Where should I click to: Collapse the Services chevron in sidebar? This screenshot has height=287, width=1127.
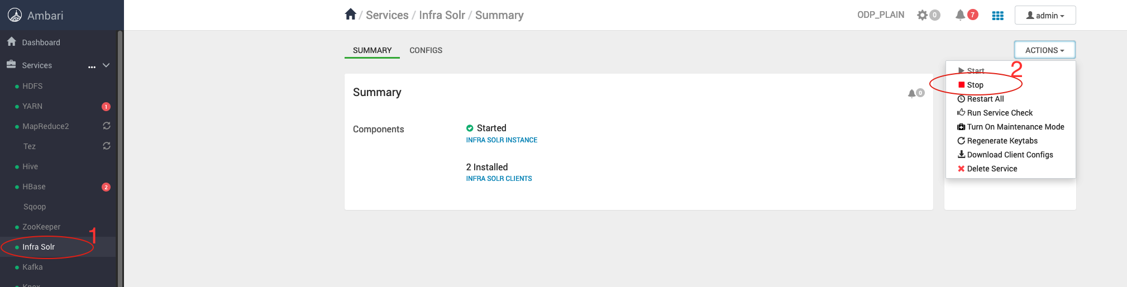[x=106, y=65]
